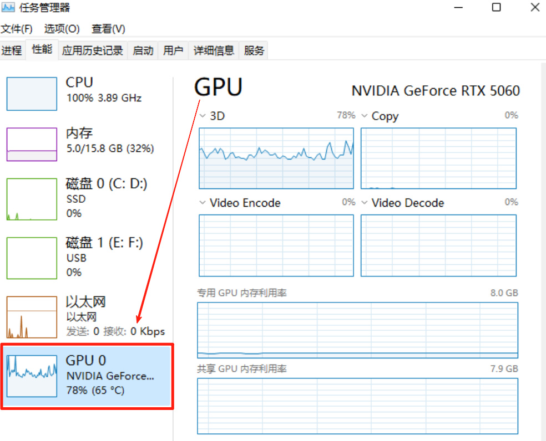
Task: Select GPU 0 thumbnail graph in sidebar
Action: tap(32, 376)
